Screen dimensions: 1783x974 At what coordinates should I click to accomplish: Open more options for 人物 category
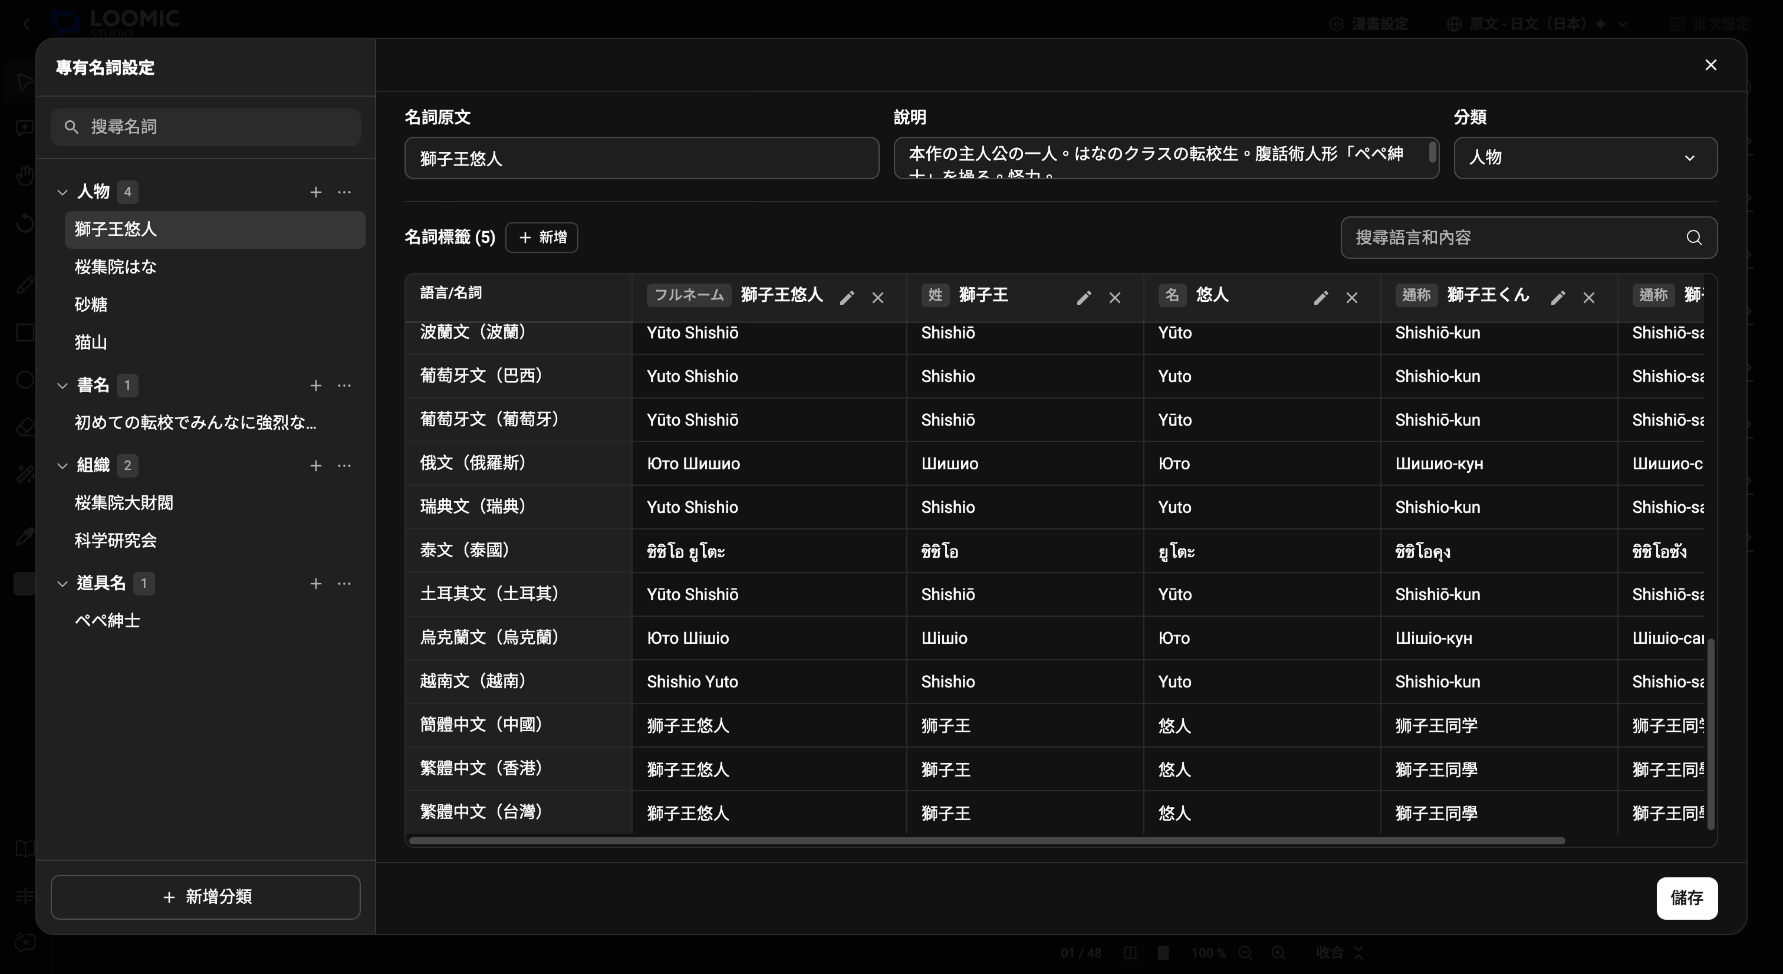point(344,192)
